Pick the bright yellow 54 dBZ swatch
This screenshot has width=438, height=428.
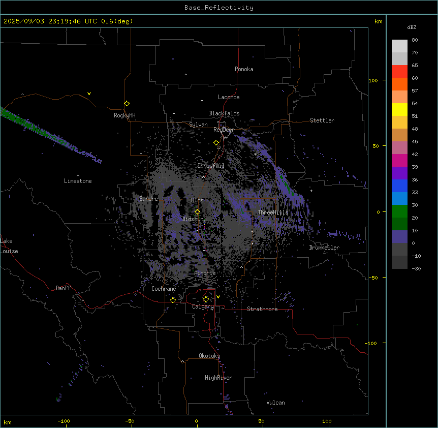(399, 109)
